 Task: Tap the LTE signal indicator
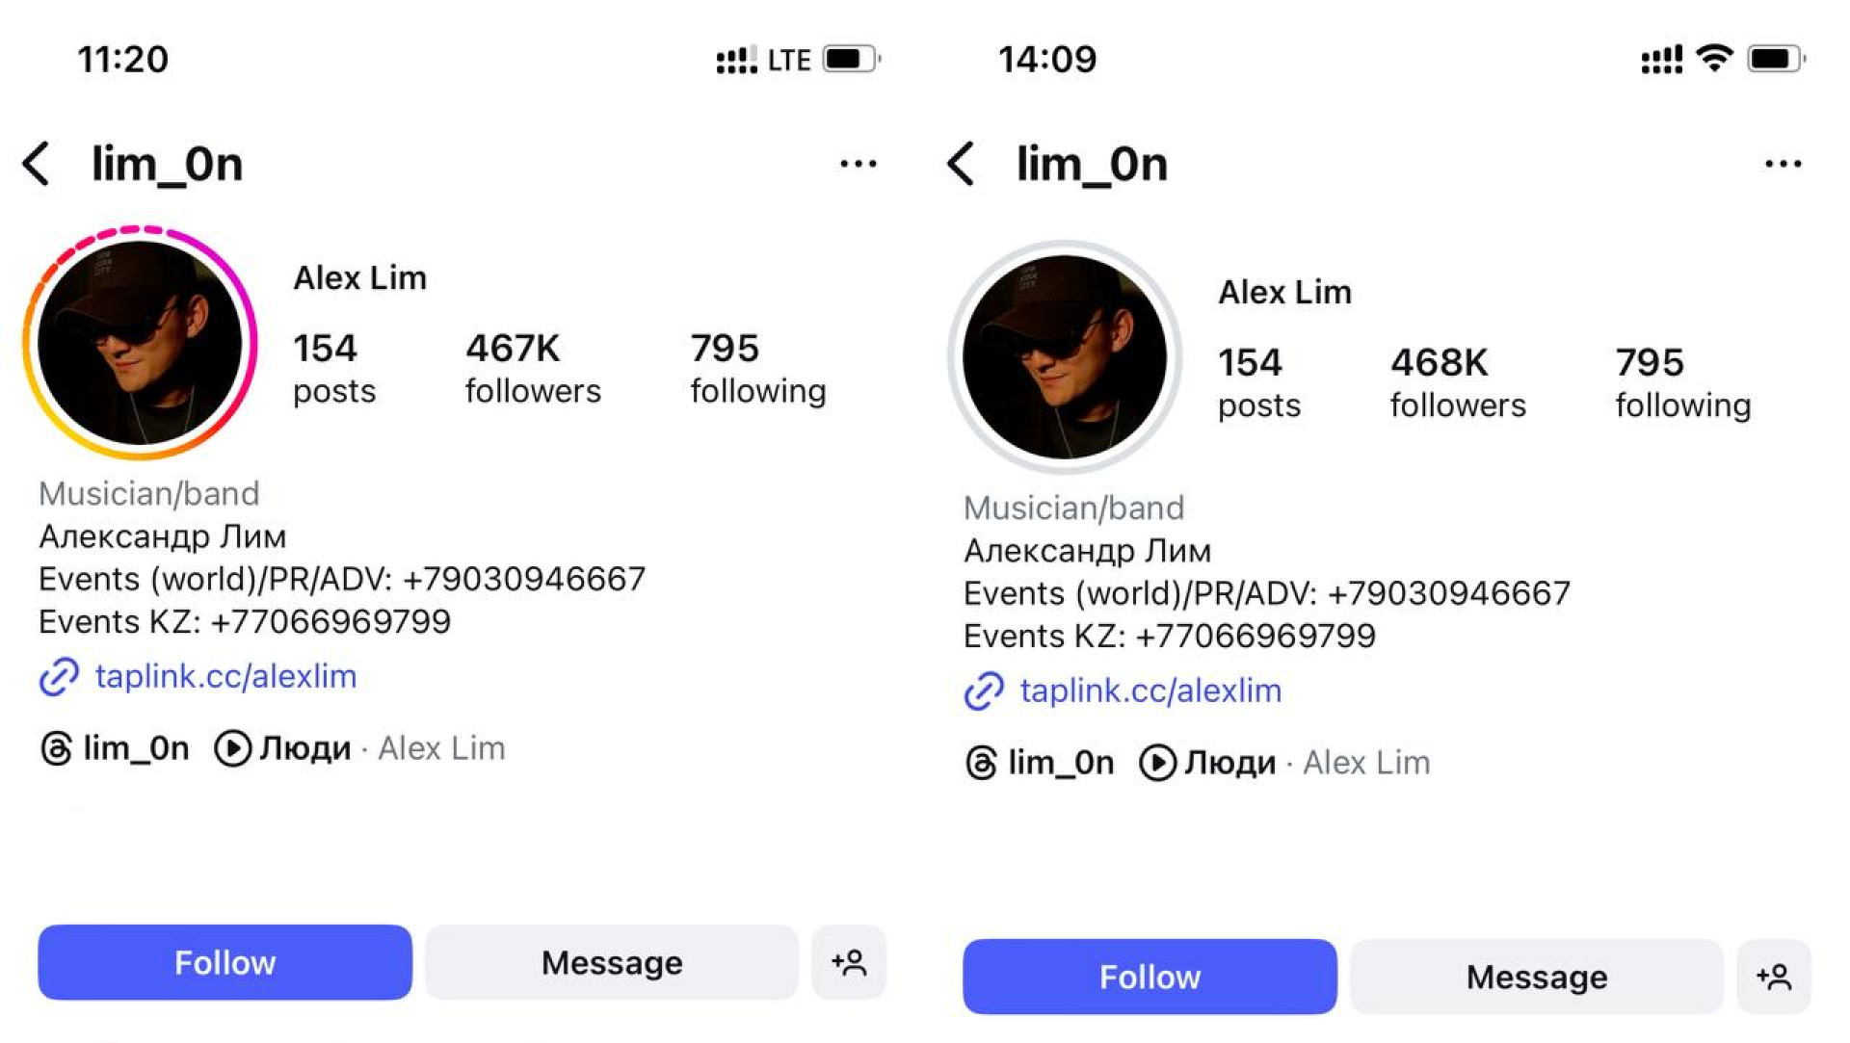click(788, 60)
